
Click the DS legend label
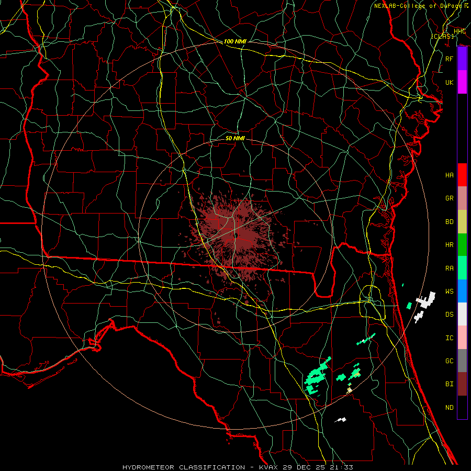click(x=450, y=315)
